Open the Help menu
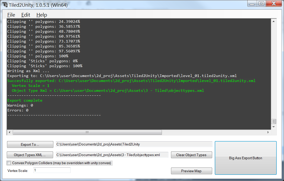The image size is (284, 181). (x=42, y=15)
